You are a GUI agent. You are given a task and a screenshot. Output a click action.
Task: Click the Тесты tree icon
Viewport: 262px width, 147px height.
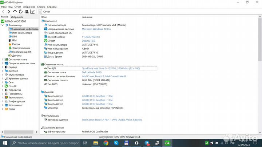pos(6,109)
